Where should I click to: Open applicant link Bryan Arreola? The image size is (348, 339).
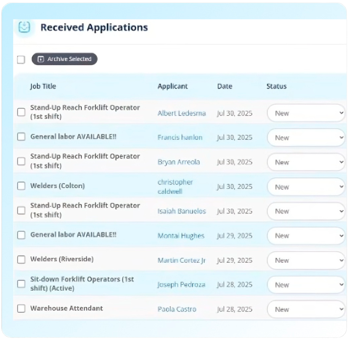(x=179, y=162)
